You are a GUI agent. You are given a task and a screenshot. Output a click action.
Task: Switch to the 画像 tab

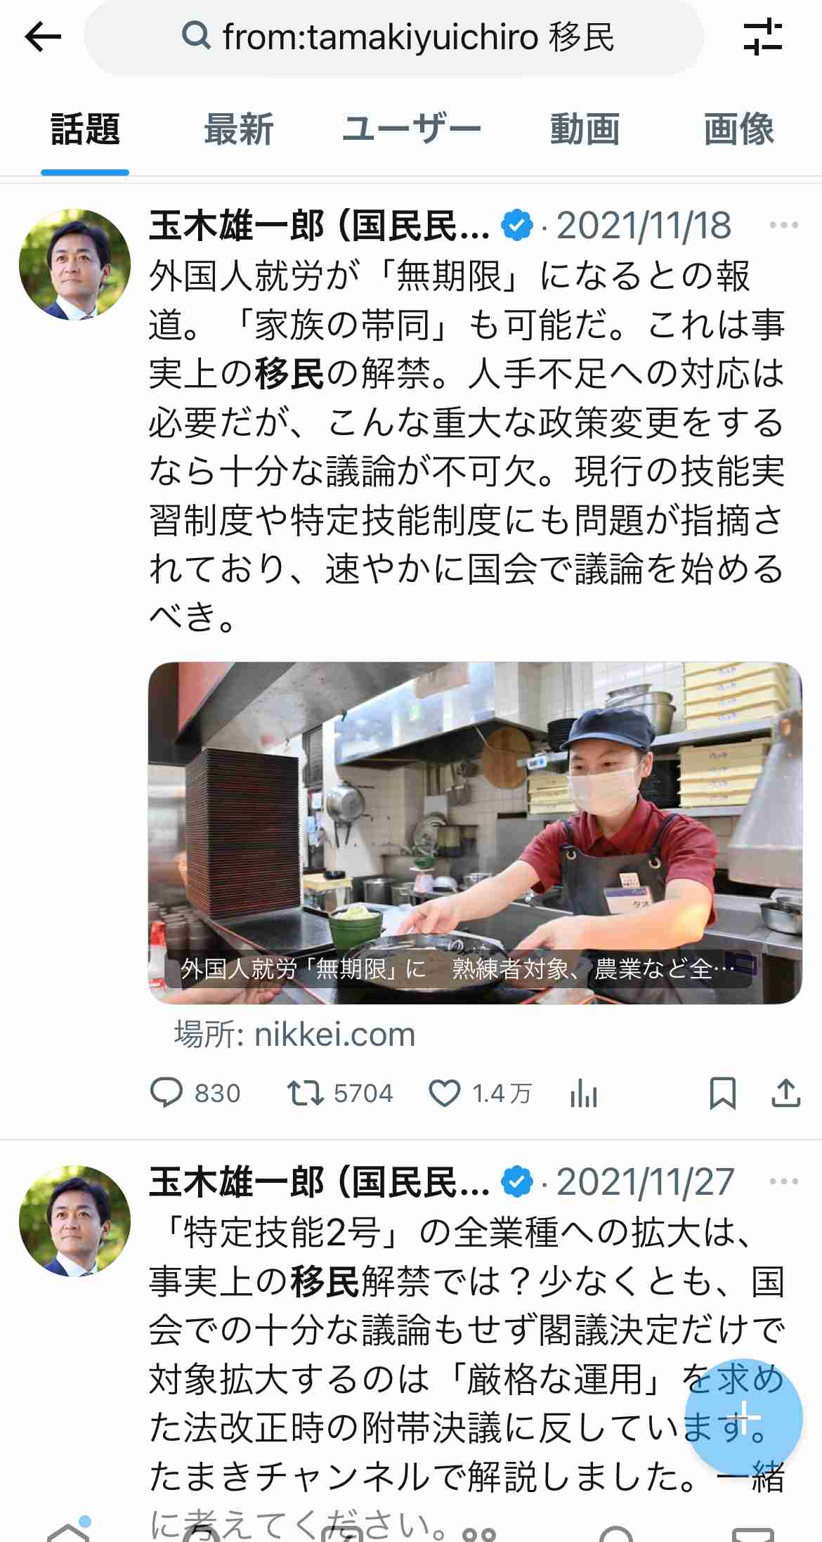[x=739, y=129]
